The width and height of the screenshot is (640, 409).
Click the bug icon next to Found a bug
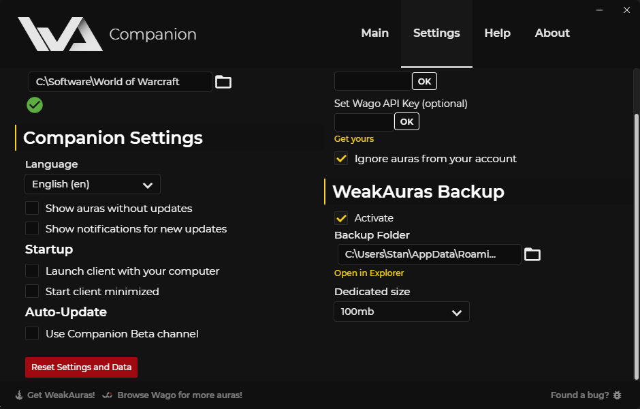click(617, 395)
